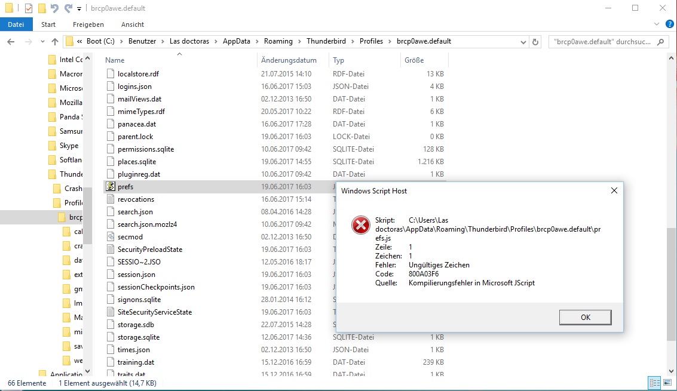Viewport: 677px width, 391px height.
Task: Click the Back arrow navigation icon
Action: tap(11, 42)
